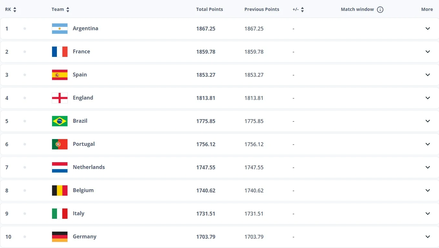Viewport: 439px width, 248px height.
Task: Click the Argentina flag icon
Action: tap(60, 29)
